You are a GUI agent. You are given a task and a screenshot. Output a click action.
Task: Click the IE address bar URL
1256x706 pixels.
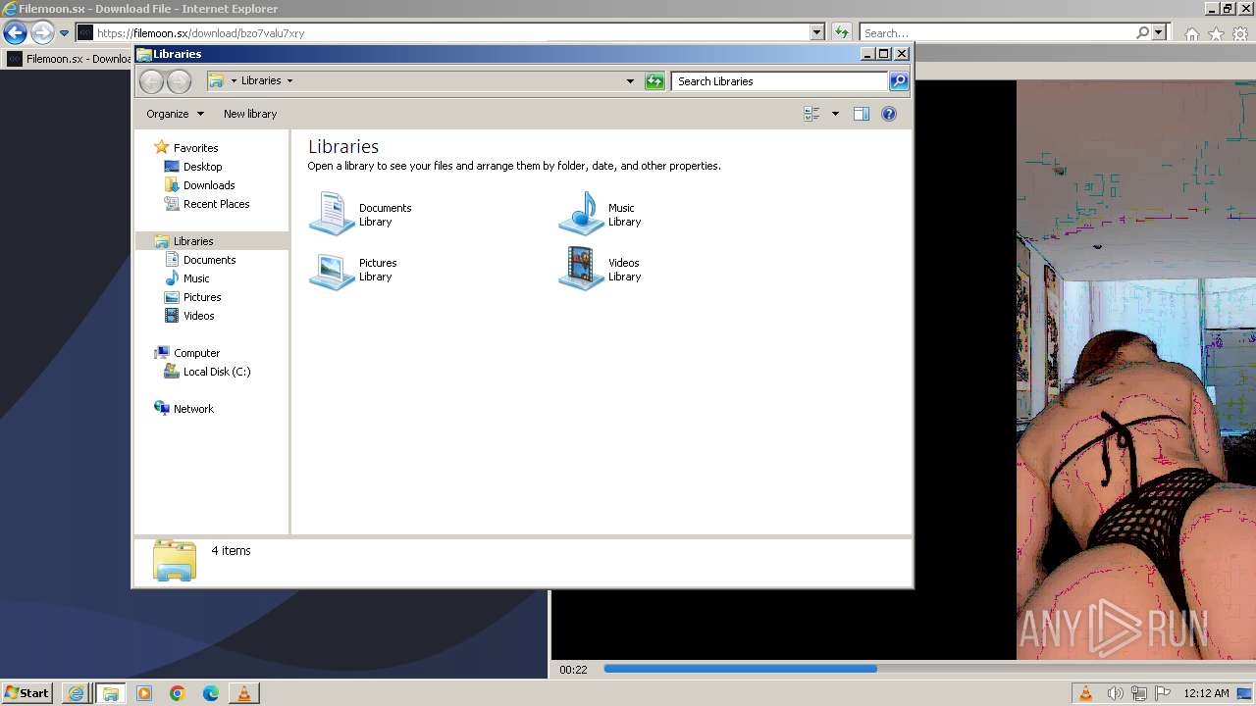201,33
